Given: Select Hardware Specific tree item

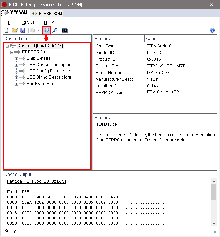Looking at the screenshot, I should (x=44, y=84).
